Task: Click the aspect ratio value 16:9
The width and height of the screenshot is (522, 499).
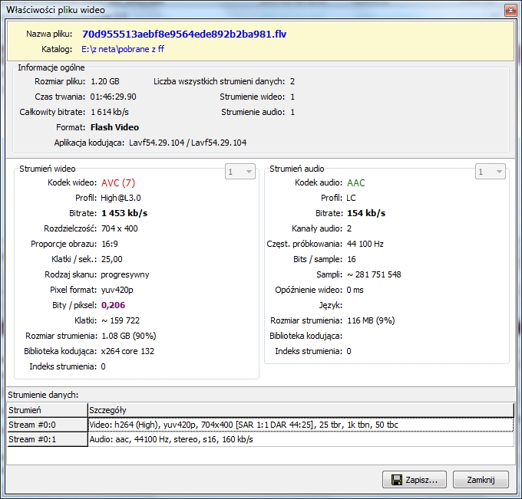Action: click(x=110, y=244)
